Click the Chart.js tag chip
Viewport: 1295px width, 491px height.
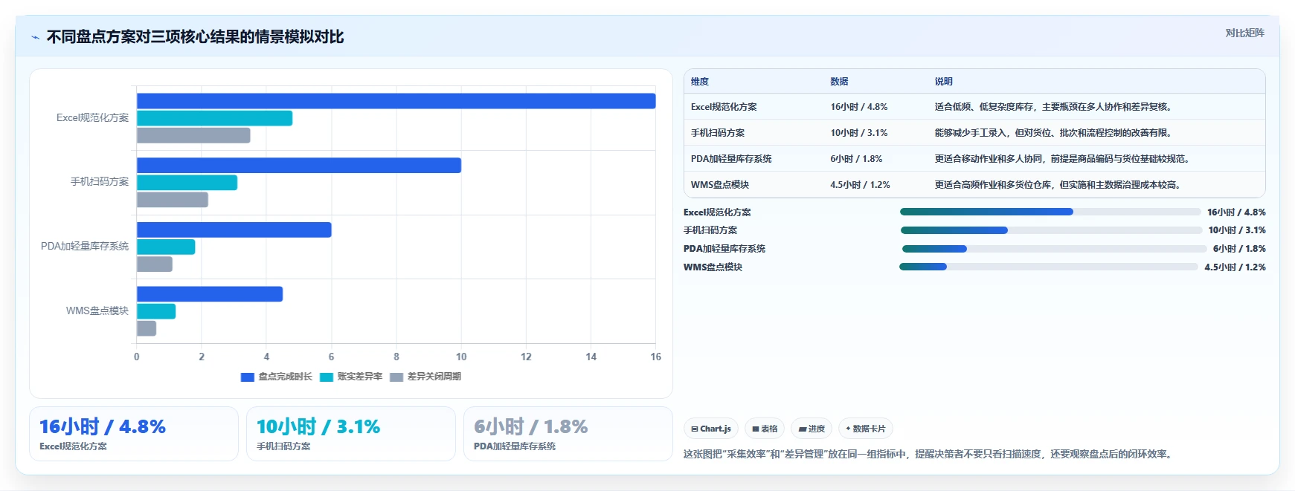[x=711, y=429]
